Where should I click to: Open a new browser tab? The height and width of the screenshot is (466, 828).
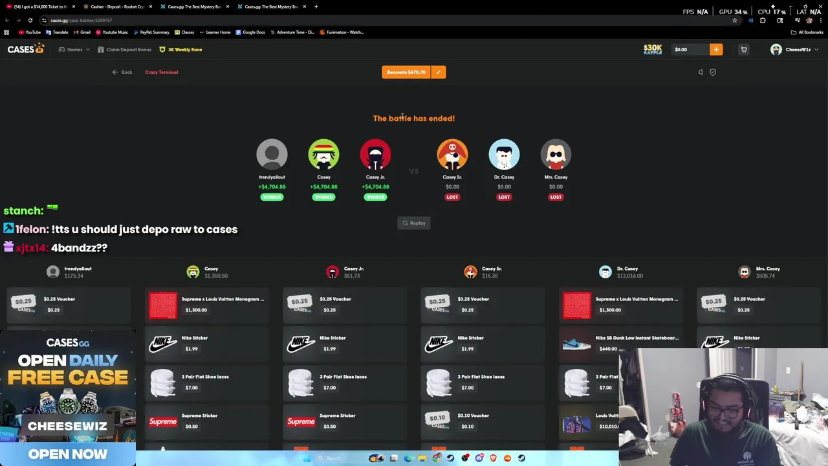coord(316,6)
